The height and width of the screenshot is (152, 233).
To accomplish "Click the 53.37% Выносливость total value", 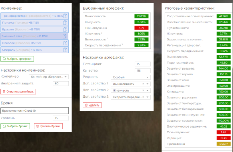I will 223,57.
